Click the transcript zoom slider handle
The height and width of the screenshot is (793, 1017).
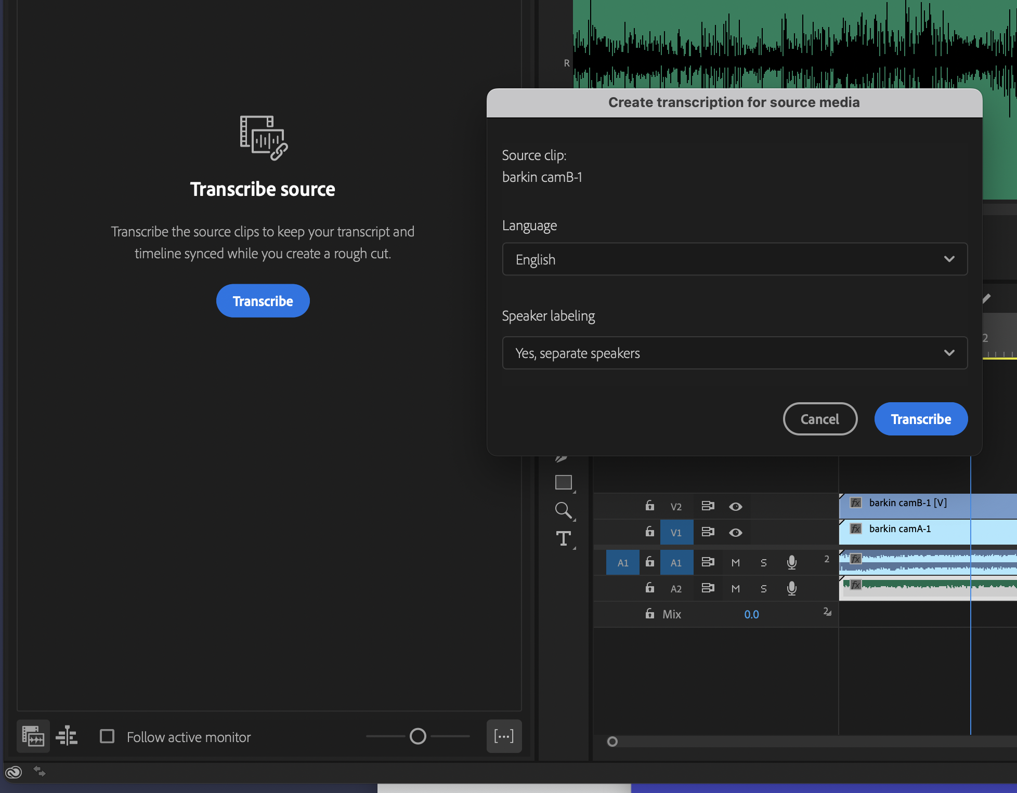[x=418, y=736]
